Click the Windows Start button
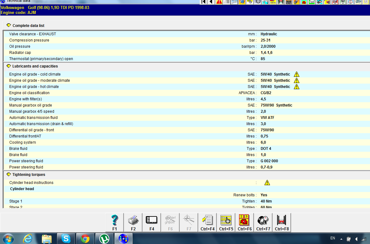 click(x=8, y=238)
